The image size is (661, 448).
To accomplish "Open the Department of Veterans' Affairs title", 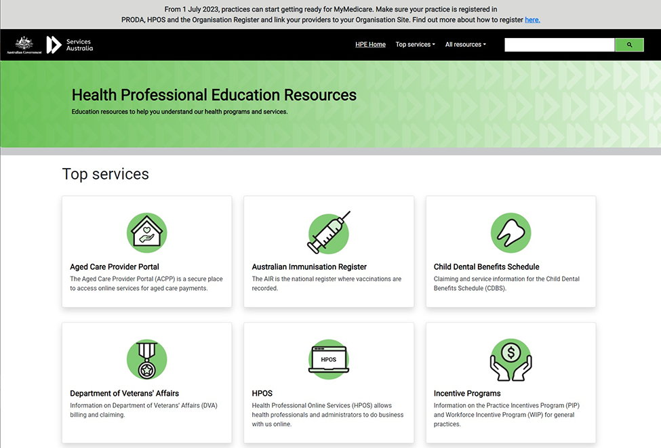I will tap(124, 393).
